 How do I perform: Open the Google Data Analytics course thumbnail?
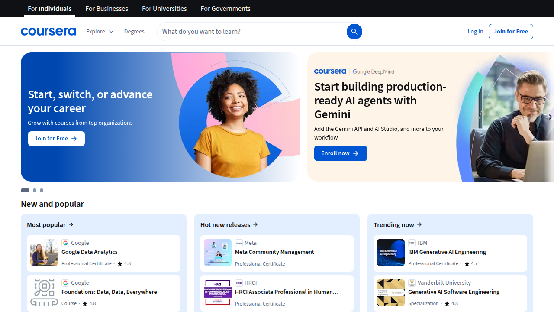click(x=44, y=253)
